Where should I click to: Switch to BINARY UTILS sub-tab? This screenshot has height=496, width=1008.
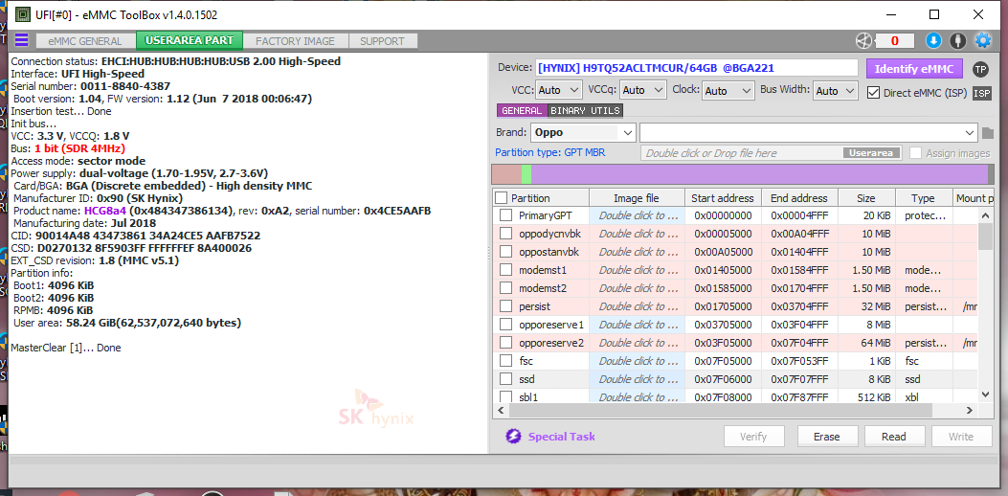[585, 111]
